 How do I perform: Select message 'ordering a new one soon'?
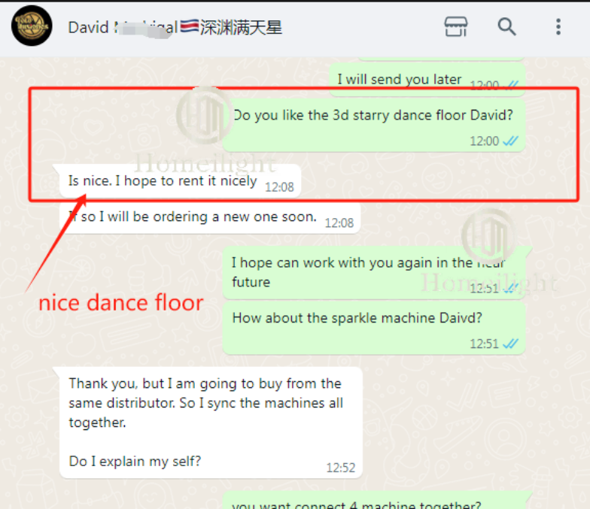coord(210,217)
